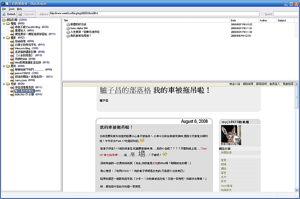Click the SharpReader app icon in title bar
The height and width of the screenshot is (199, 300).
pyautogui.click(x=3, y=3)
